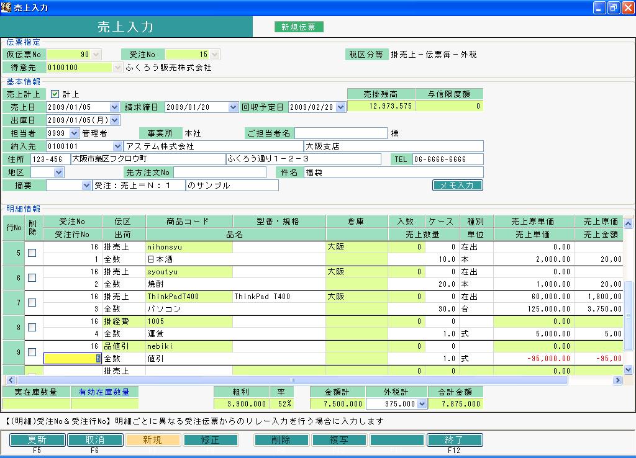636x458 pixels.
Task: Expand the 納入先 code dropdown
Action: tap(117, 146)
